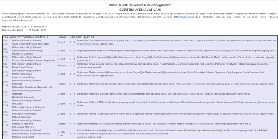Select announcement number cell A25-01/02
The image size is (278, 139).
[7, 51]
